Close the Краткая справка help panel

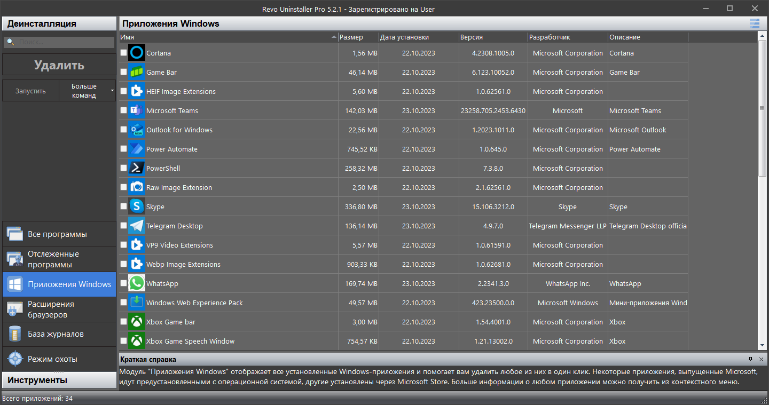(x=761, y=359)
